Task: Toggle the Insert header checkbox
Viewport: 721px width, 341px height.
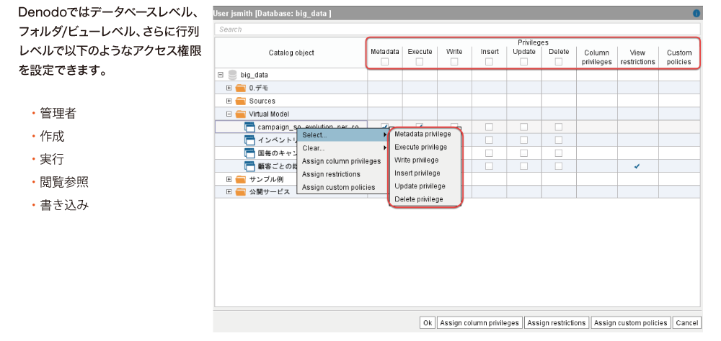Action: [490, 61]
